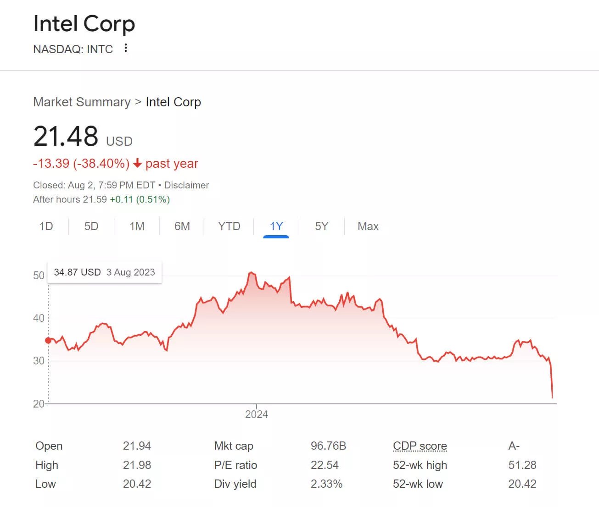The image size is (599, 507).
Task: Show the 1M price chart
Action: [137, 226]
